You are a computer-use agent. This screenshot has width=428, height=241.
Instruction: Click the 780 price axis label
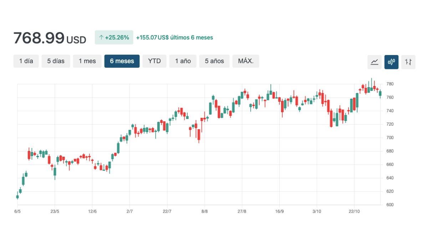coord(389,84)
